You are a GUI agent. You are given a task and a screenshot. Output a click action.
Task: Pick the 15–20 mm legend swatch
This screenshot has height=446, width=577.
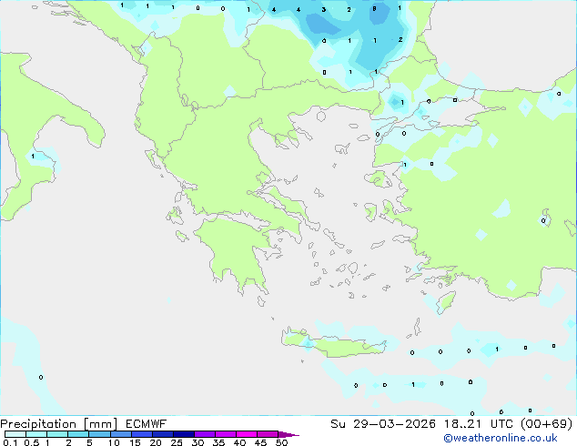pos(142,434)
